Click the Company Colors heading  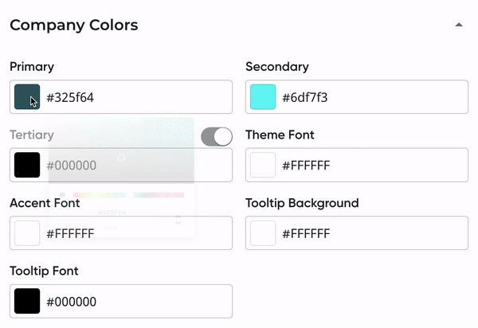tap(74, 25)
